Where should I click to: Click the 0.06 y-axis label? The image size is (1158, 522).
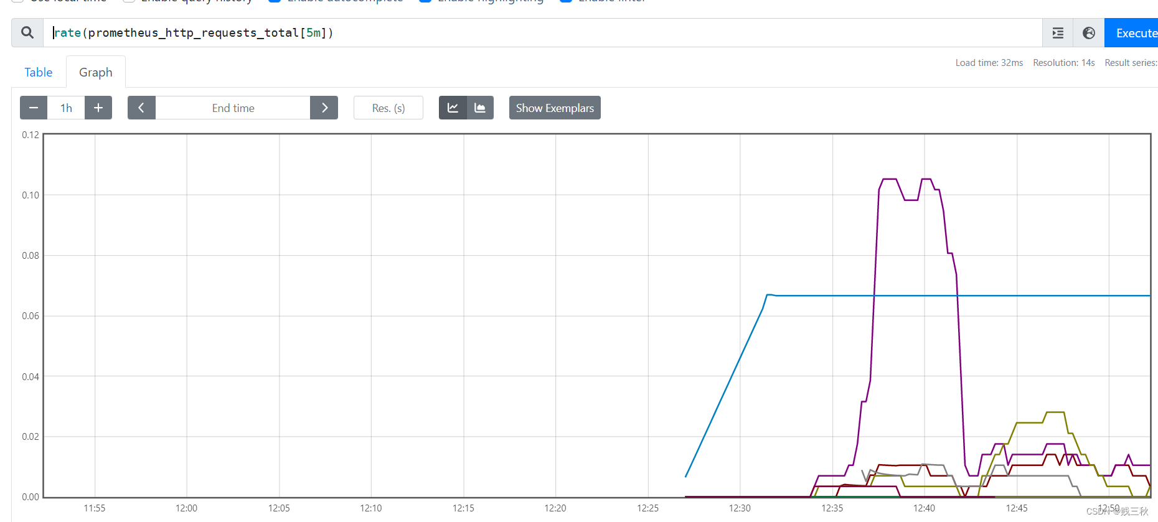pyautogui.click(x=31, y=316)
